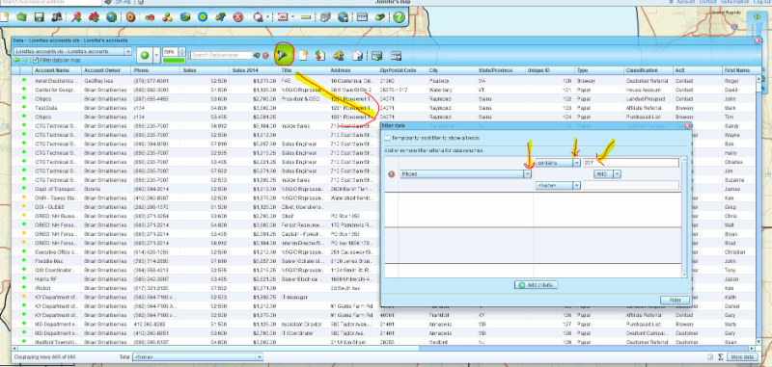This screenshot has width=772, height=367.
Task: Click the filter value field containing 207
Action: click(x=631, y=163)
